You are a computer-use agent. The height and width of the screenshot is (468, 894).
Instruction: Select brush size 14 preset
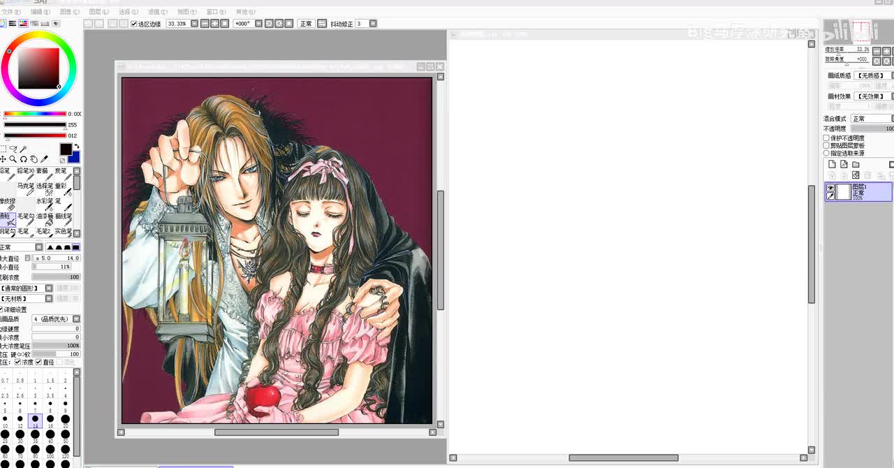point(35,421)
